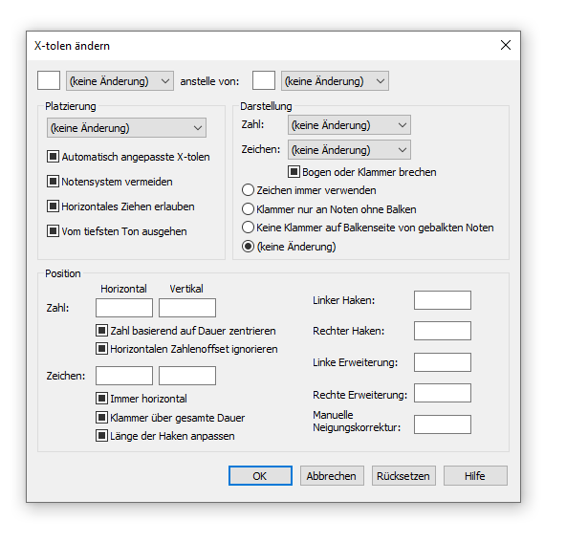Open Hilfe for this dialog
The width and height of the screenshot is (566, 543).
click(475, 475)
